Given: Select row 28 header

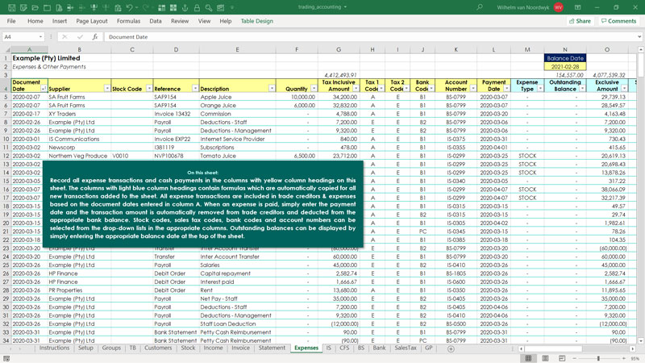Looking at the screenshot, I should [6, 290].
